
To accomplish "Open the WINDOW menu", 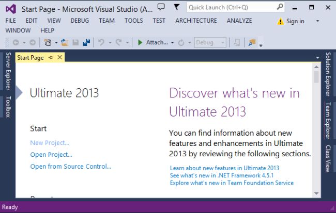I will [18, 30].
